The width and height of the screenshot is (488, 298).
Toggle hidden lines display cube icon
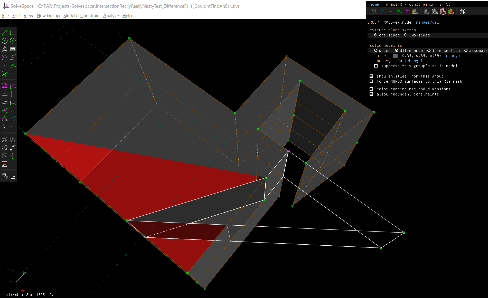[463, 12]
